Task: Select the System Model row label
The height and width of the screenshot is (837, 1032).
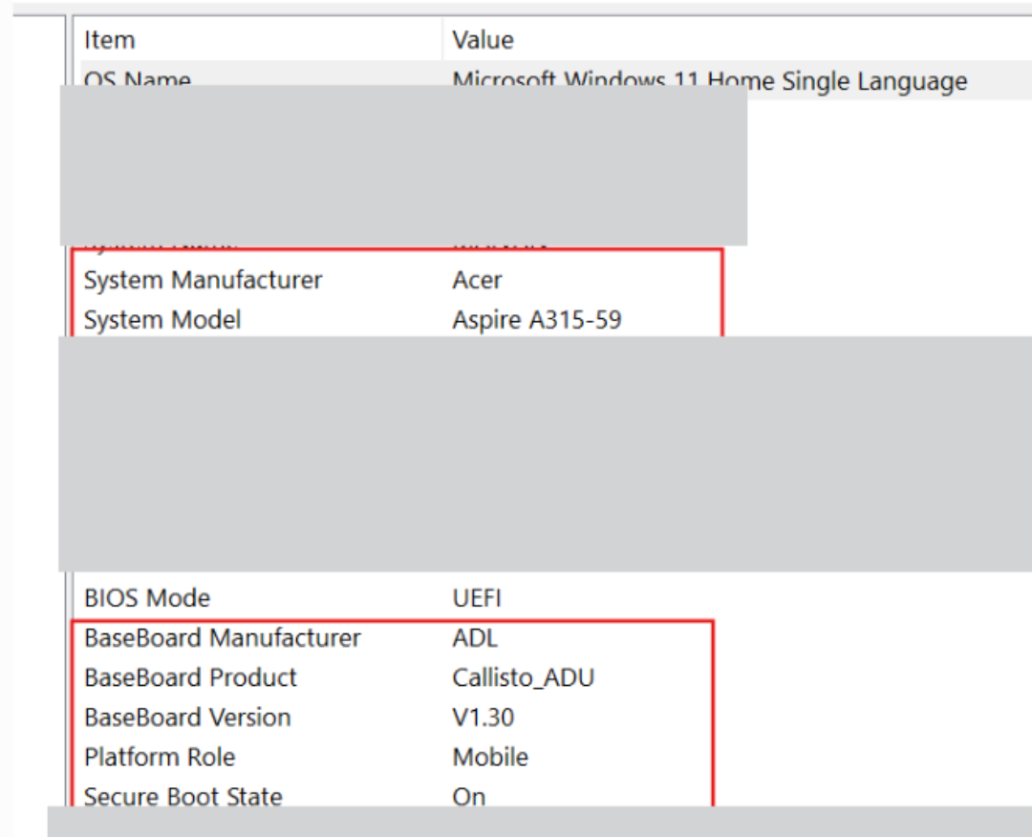Action: point(162,320)
